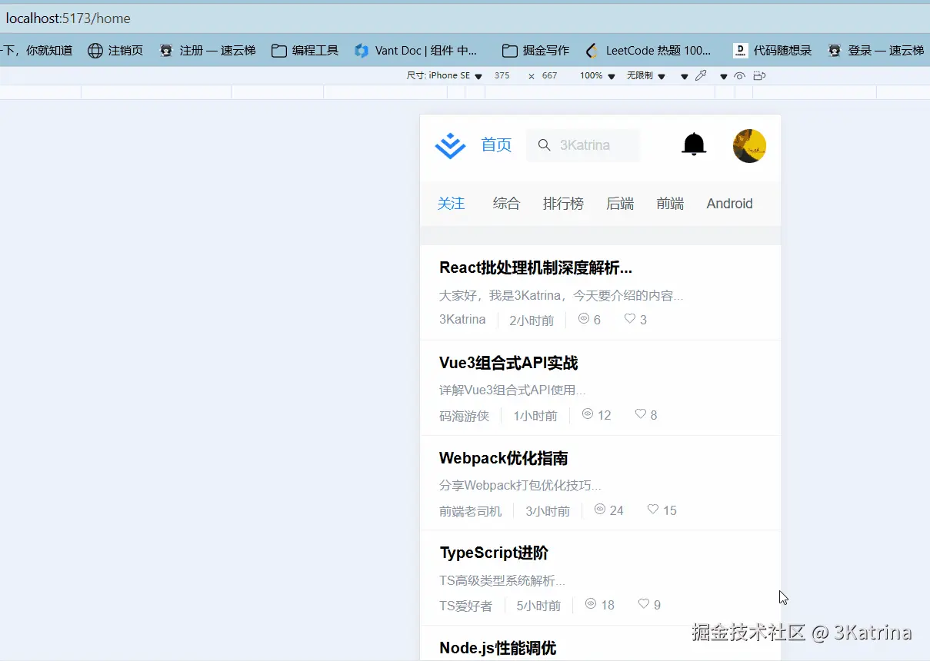Click author name 前端老司机
The height and width of the screenshot is (661, 930).
click(x=470, y=511)
